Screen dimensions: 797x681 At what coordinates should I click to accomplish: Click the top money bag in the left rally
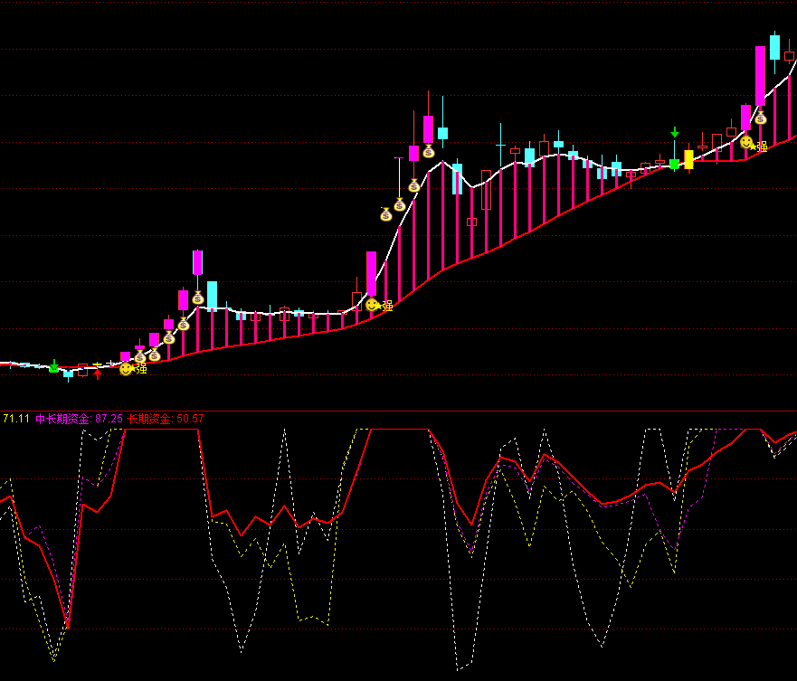point(197,298)
